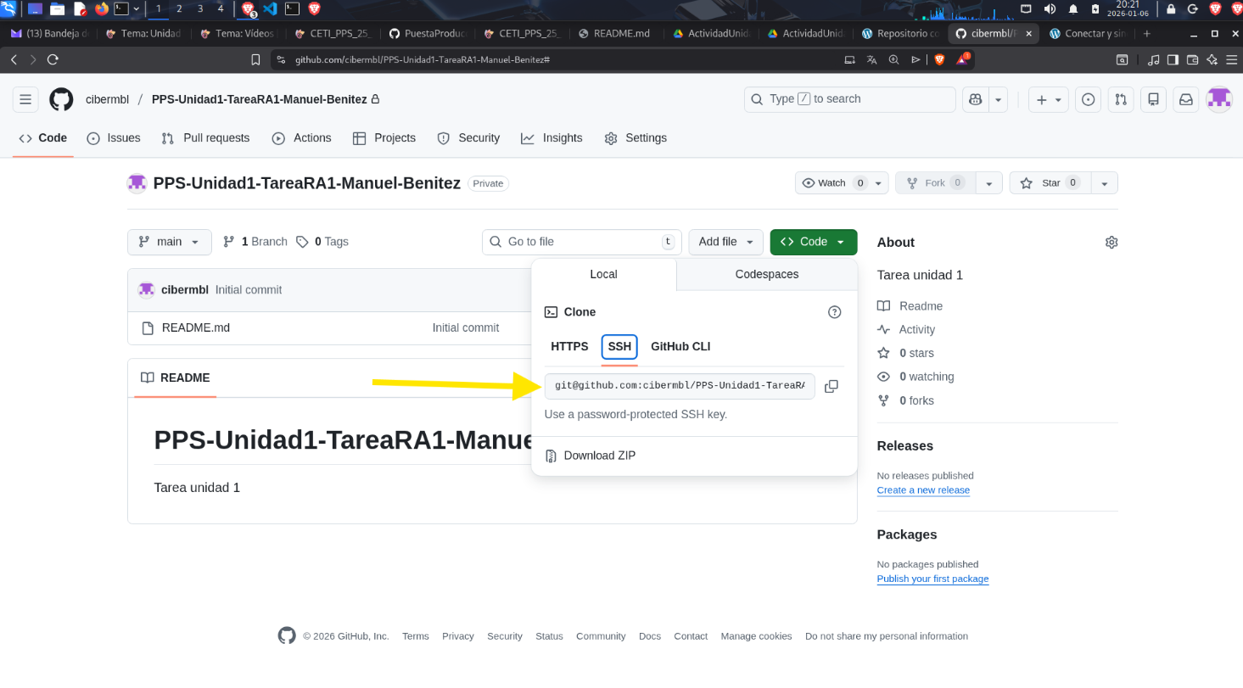Expand the Copilot options dropdown arrow
This screenshot has width=1243, height=688.
[x=999, y=99]
